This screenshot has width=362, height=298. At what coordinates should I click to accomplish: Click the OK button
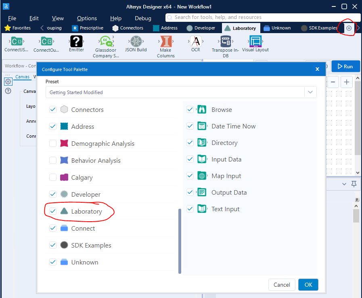pyautogui.click(x=308, y=285)
